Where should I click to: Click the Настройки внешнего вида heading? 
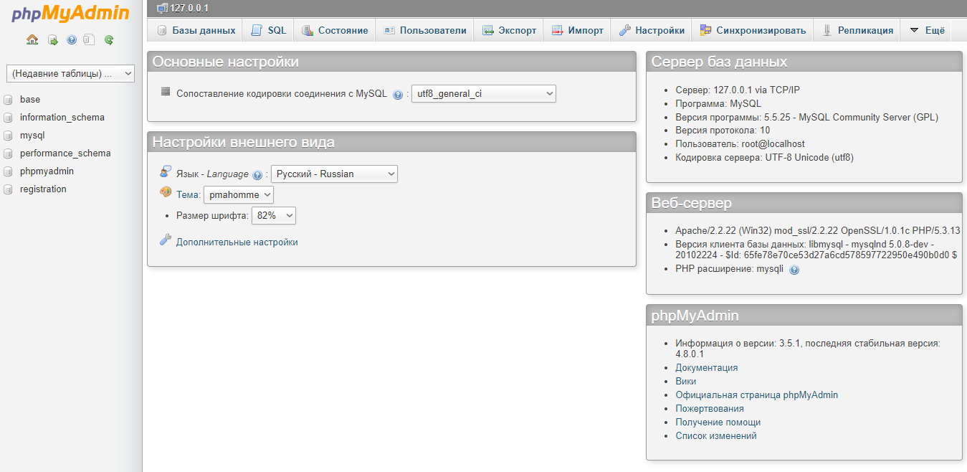tap(244, 142)
